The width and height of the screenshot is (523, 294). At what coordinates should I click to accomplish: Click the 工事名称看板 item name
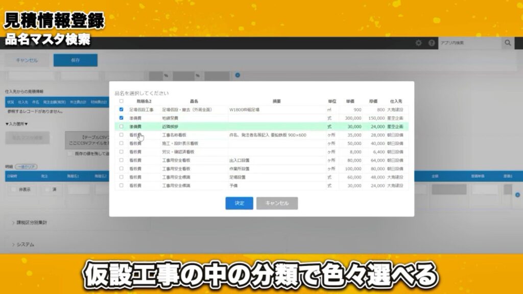pyautogui.click(x=174, y=135)
